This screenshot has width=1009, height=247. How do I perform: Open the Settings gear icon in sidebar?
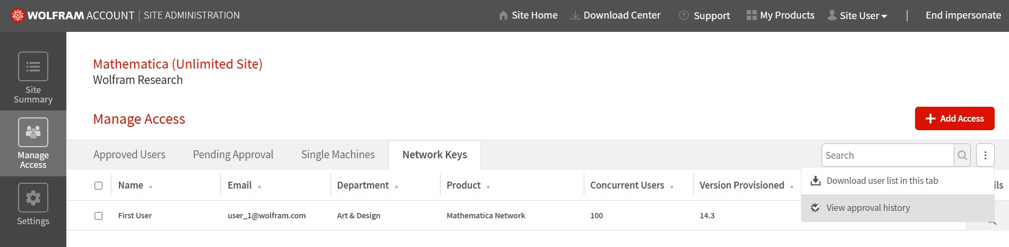(33, 198)
